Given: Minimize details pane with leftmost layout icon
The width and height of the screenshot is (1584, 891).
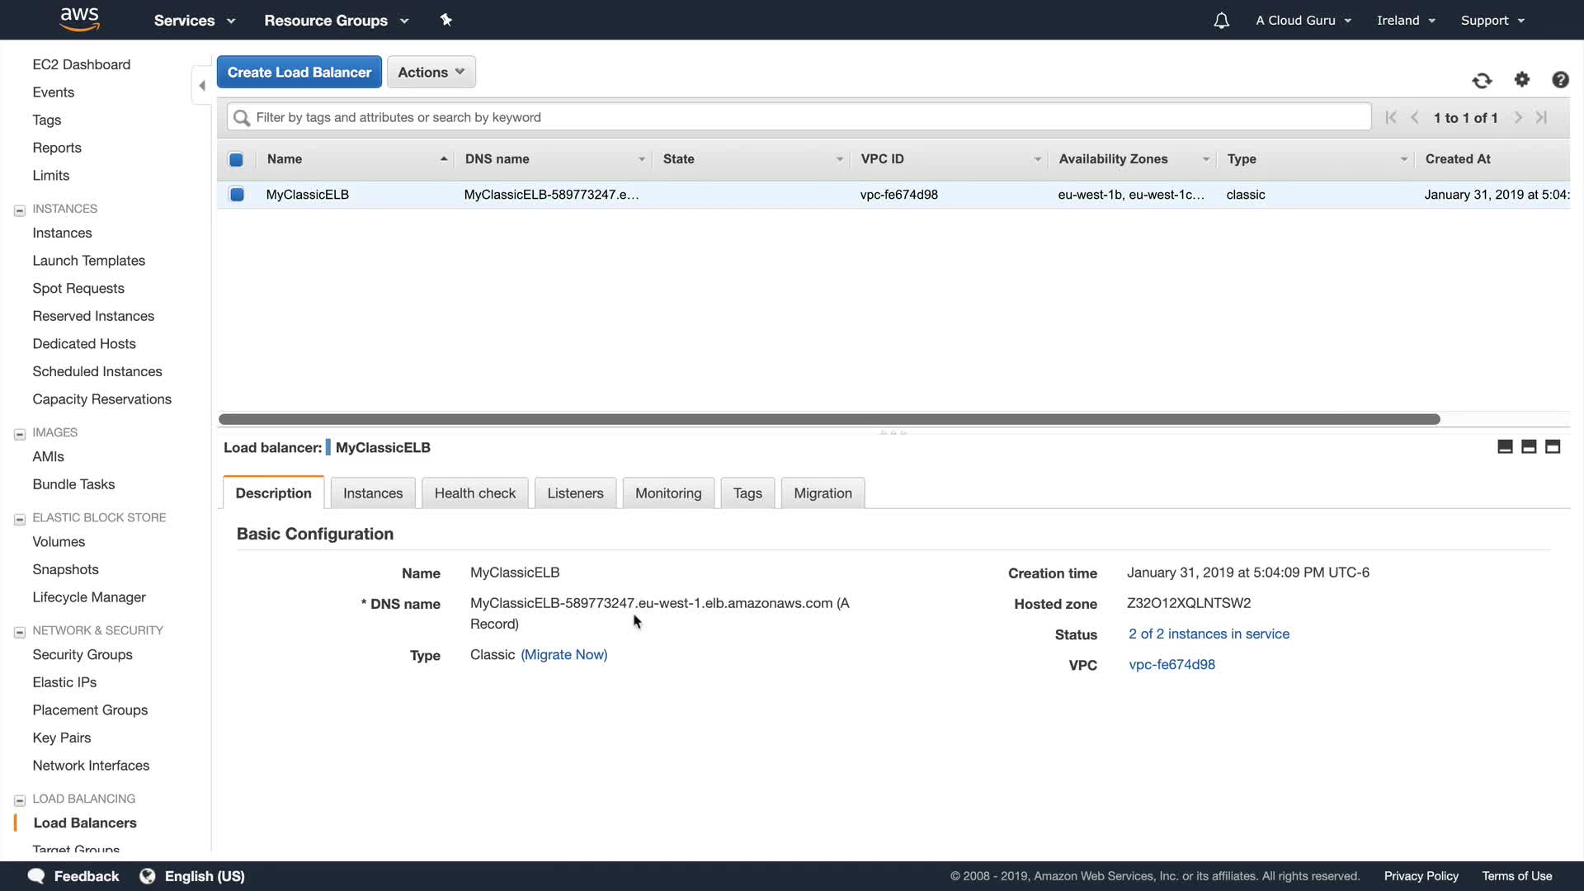Looking at the screenshot, I should coord(1505,447).
